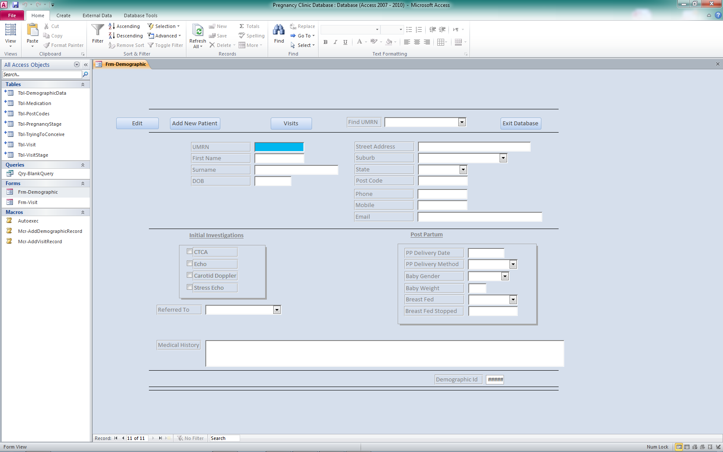
Task: Open the Suburb dropdown
Action: click(503, 158)
